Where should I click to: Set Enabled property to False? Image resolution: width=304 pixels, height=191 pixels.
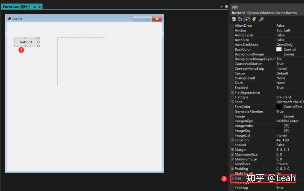[281, 88]
